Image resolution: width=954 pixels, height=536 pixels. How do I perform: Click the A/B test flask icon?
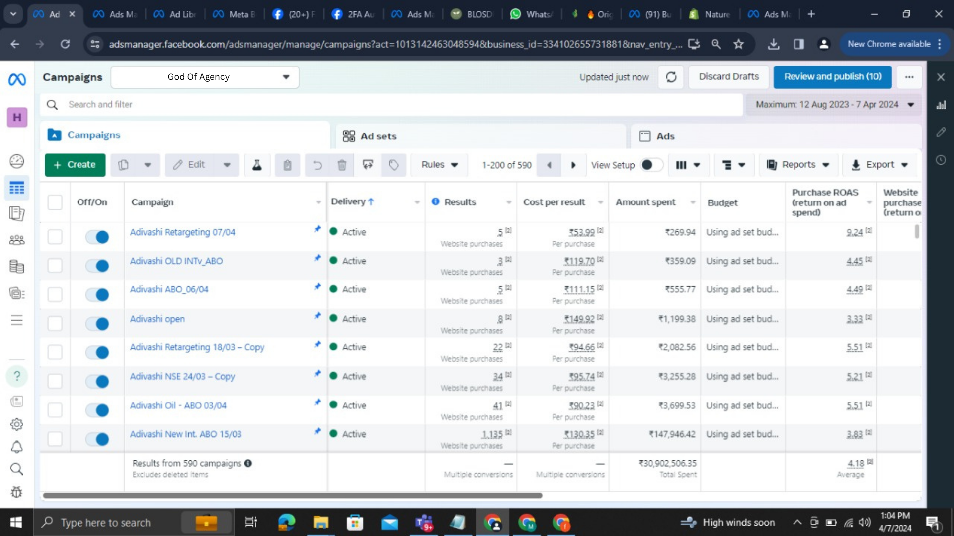coord(257,165)
